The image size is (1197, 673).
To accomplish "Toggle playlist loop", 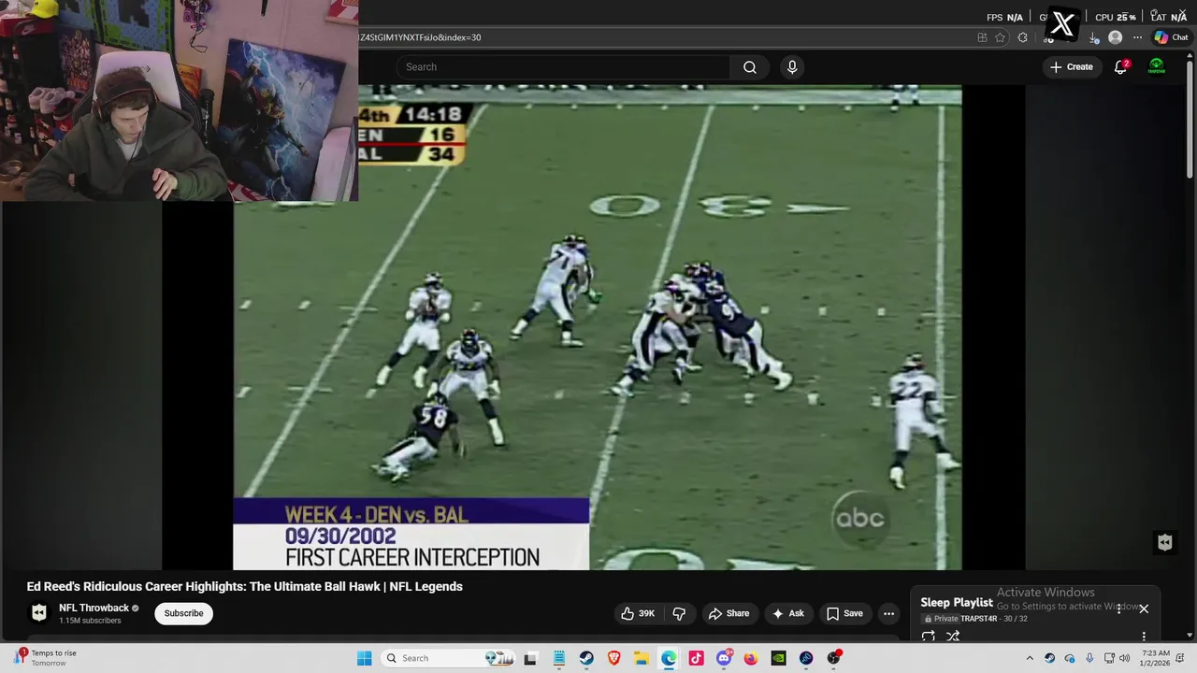I will 928,637.
